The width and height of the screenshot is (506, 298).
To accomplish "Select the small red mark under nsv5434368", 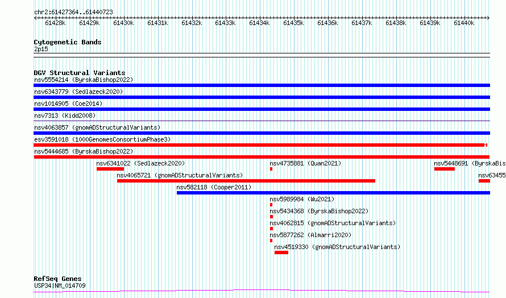I will tap(271, 217).
